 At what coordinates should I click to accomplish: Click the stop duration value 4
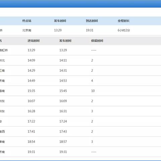(x=92, y=81)
